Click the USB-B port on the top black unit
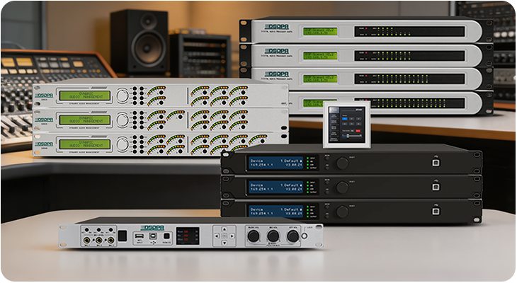Image resolution: width=517 pixels, height=283 pixels. point(436,163)
